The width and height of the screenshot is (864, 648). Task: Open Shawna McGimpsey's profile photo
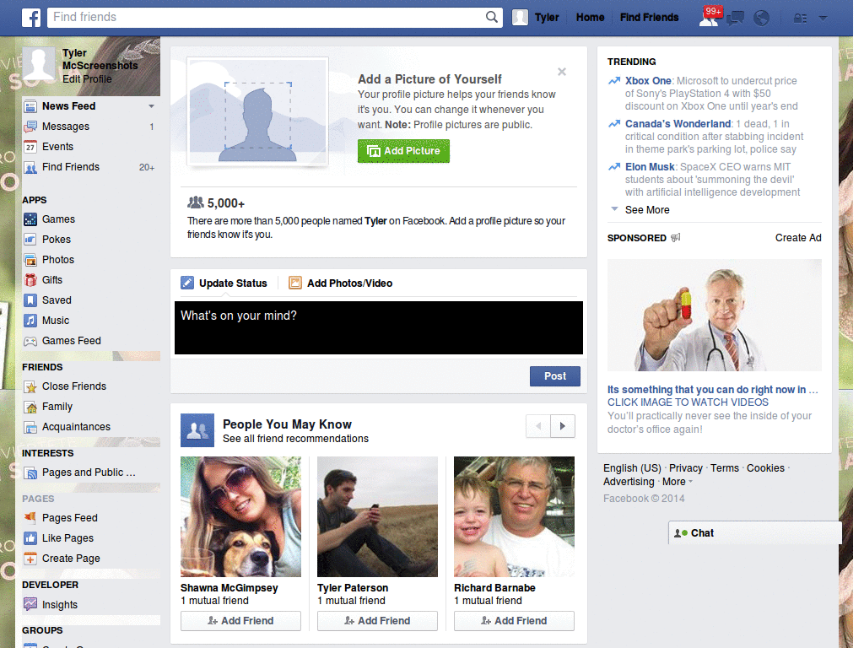click(240, 517)
